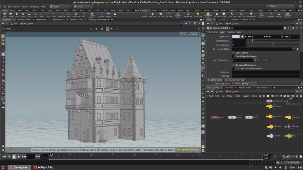Click the LPE Tag input field
Image resolution: width=303 pixels, height=170 pixels.
[x=266, y=76]
